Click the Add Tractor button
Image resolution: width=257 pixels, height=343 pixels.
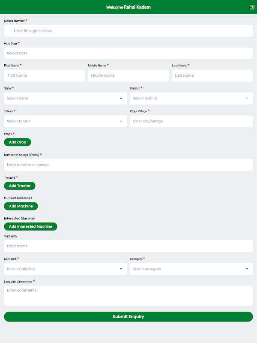point(20,186)
